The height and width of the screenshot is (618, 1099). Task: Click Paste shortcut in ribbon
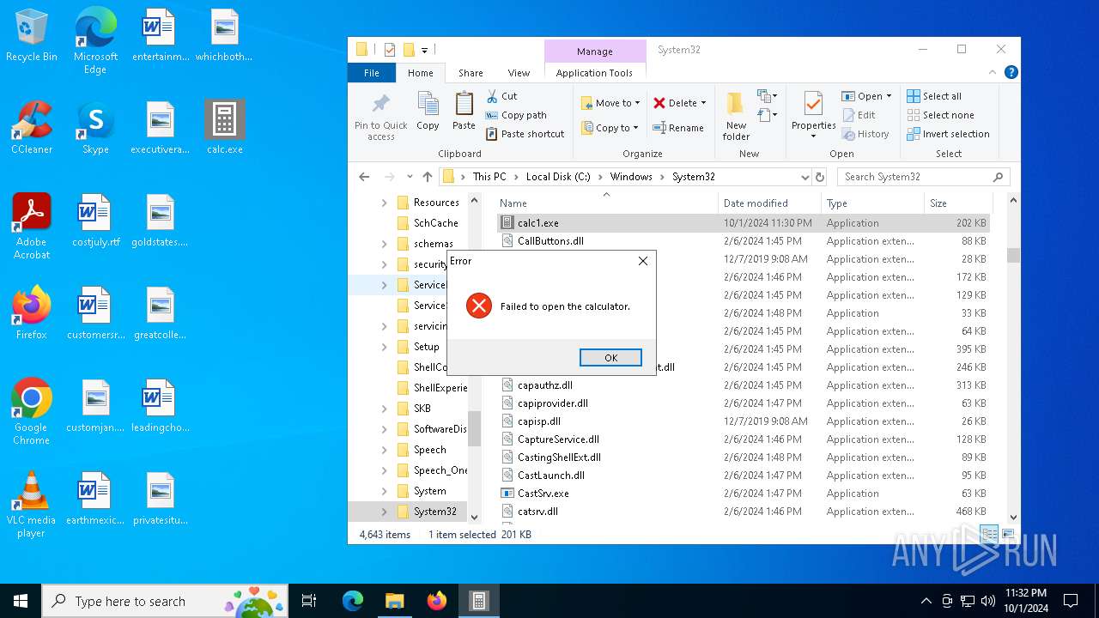coord(525,134)
